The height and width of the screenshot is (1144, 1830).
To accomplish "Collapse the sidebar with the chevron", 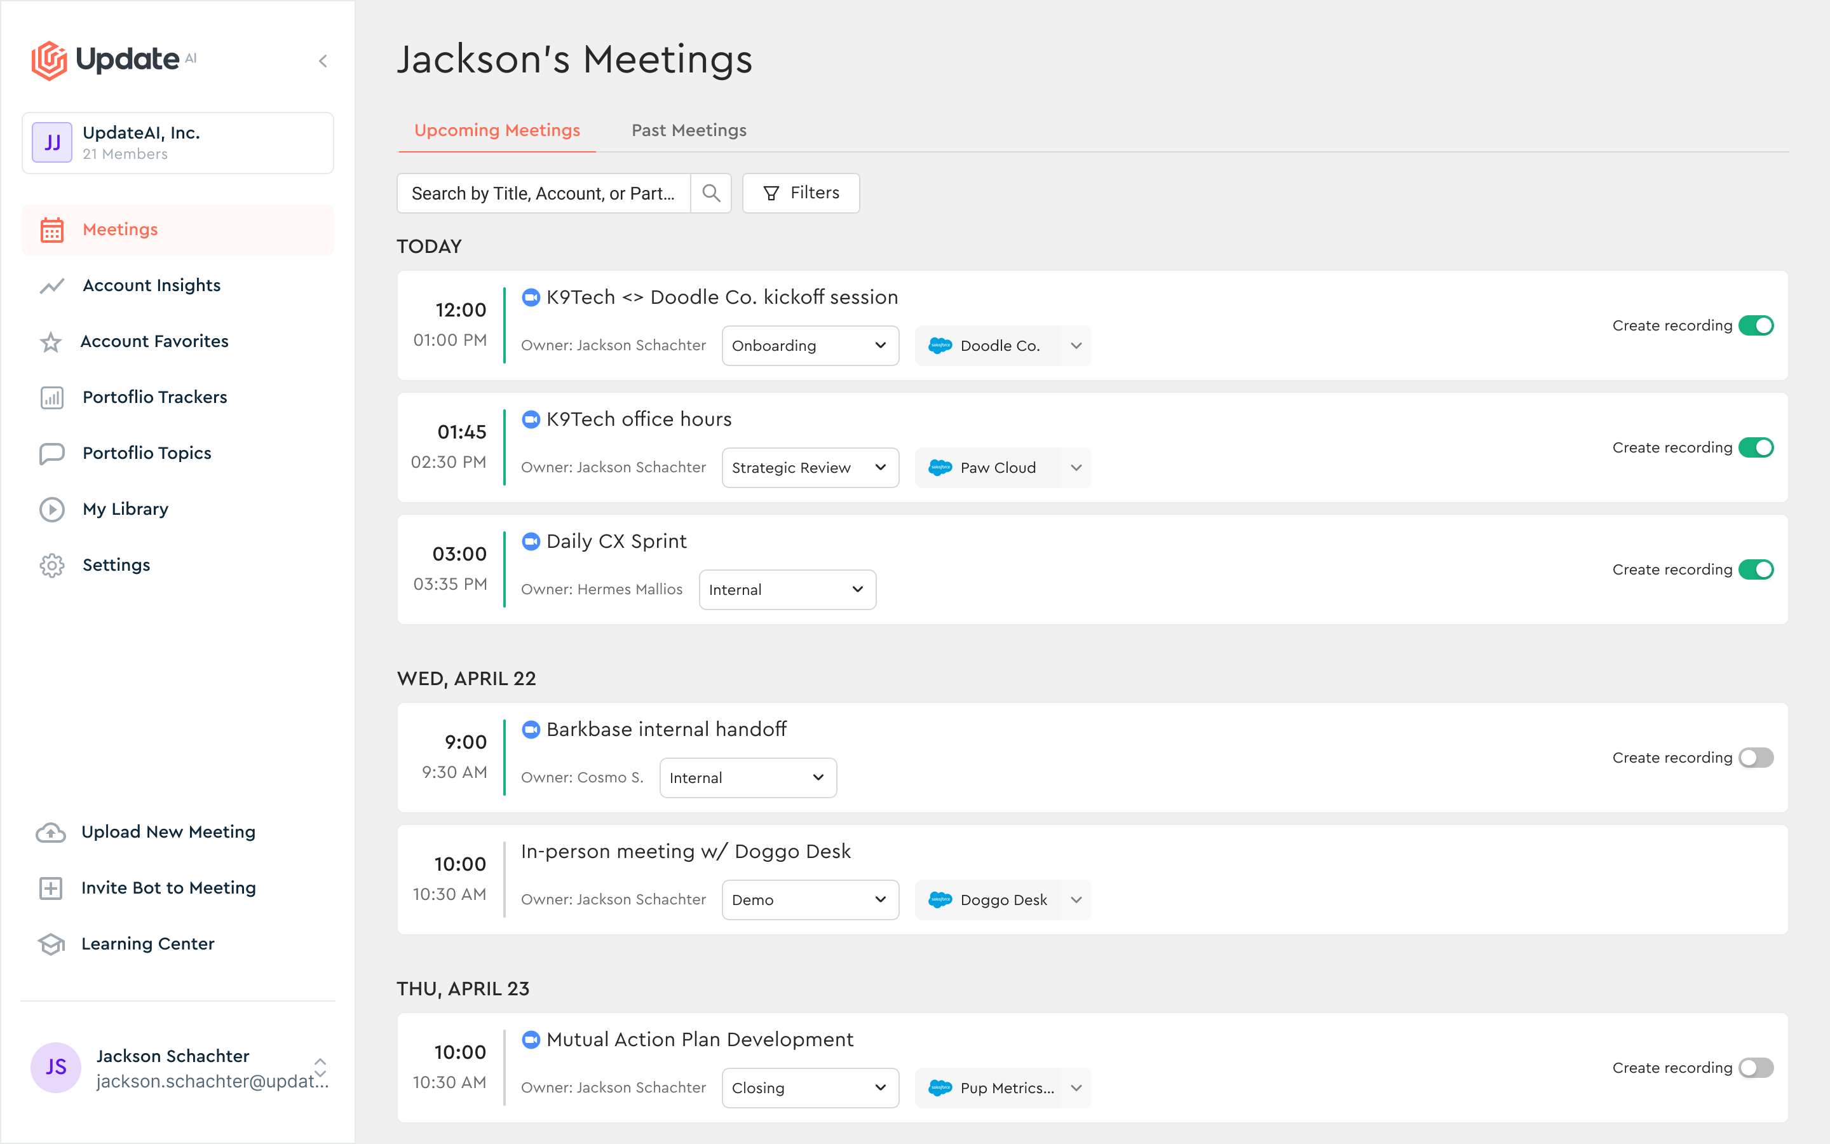I will pos(323,61).
